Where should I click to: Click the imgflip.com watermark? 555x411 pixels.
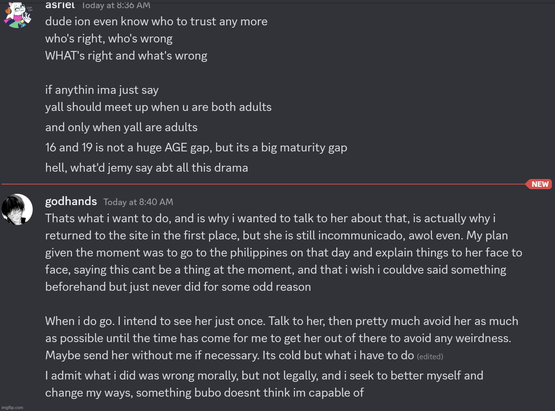tap(12, 407)
